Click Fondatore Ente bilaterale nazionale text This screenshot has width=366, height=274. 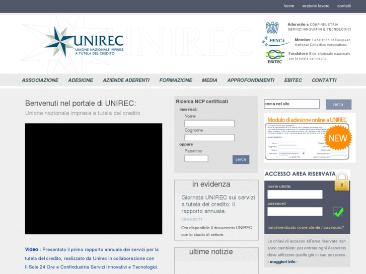click(x=319, y=56)
